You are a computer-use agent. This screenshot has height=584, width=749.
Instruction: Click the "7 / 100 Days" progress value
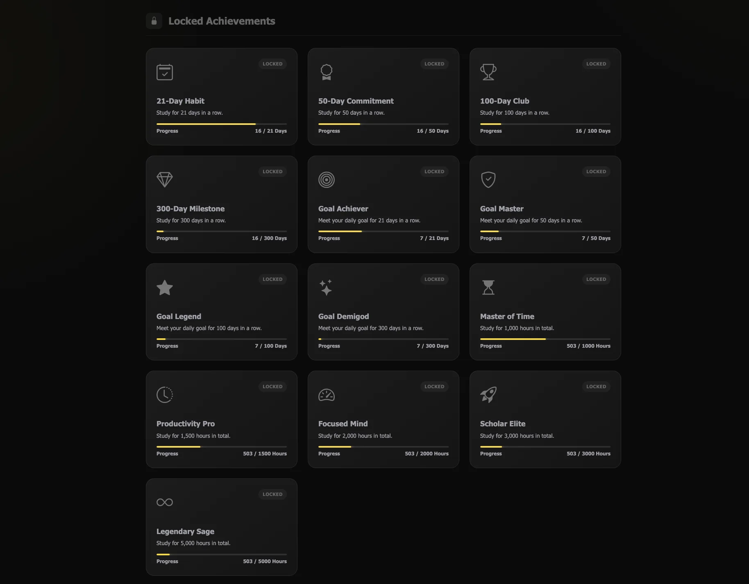point(271,346)
